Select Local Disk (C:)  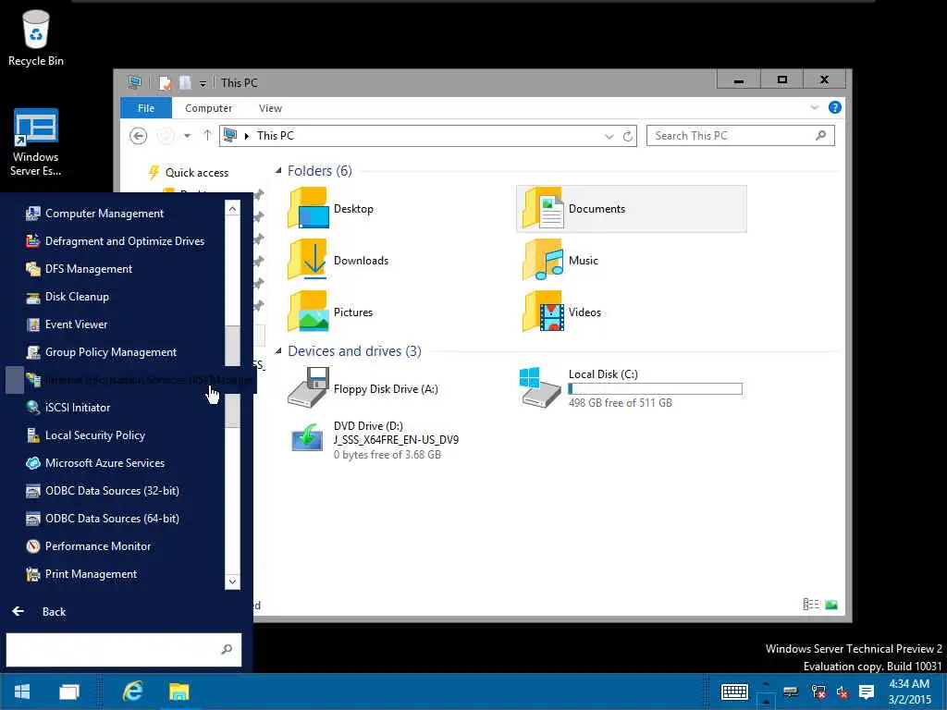[631, 389]
